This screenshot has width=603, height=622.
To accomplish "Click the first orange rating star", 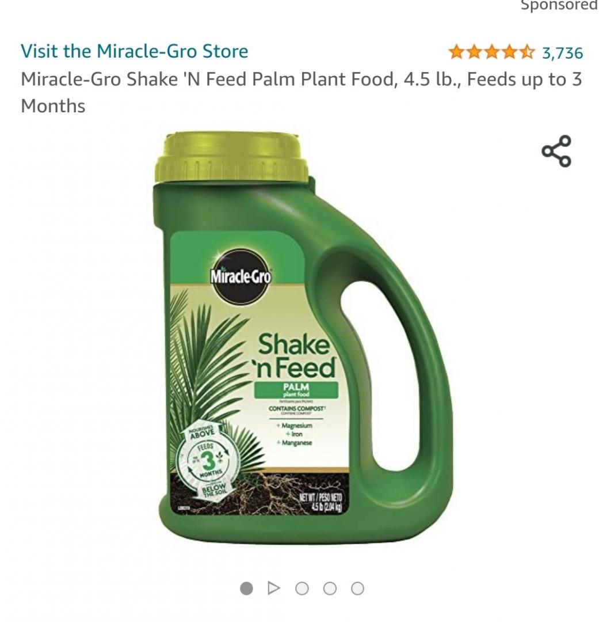I will [x=456, y=52].
